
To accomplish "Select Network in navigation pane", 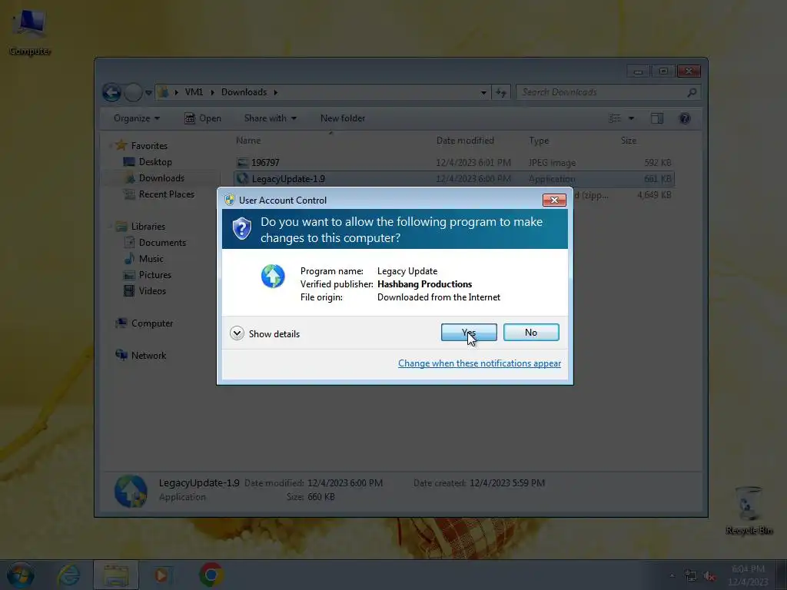I will point(148,356).
